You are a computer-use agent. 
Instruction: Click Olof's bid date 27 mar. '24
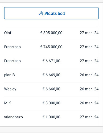[x=89, y=33]
